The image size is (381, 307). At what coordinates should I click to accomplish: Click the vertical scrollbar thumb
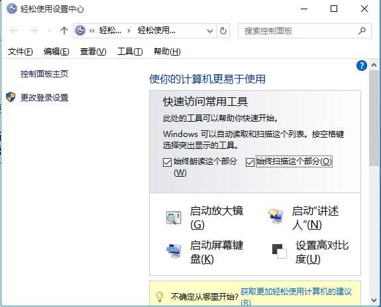tap(374, 118)
